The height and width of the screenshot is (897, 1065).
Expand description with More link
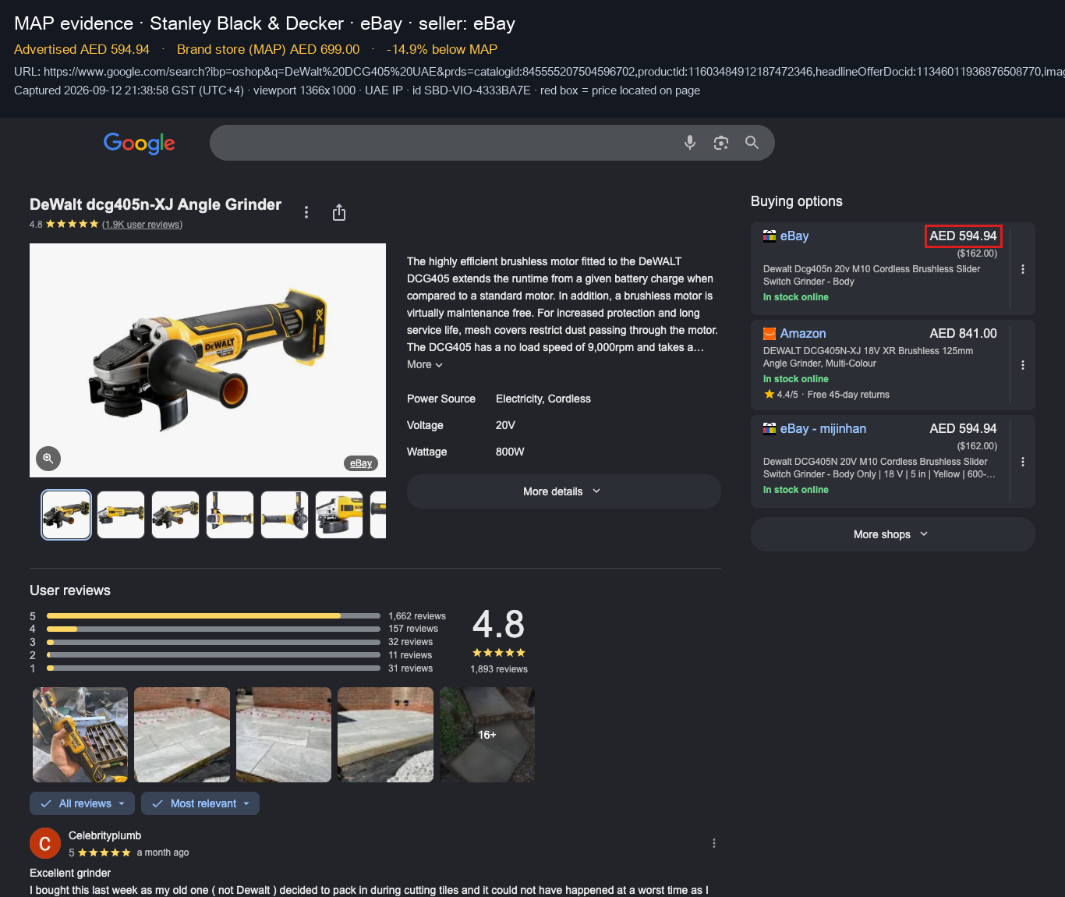pos(425,365)
